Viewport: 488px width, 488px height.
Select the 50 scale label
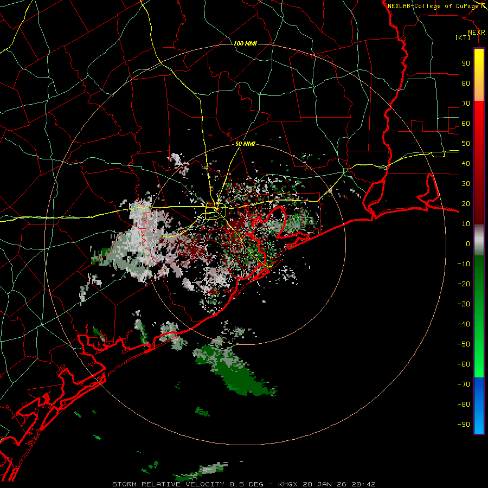tap(466, 144)
